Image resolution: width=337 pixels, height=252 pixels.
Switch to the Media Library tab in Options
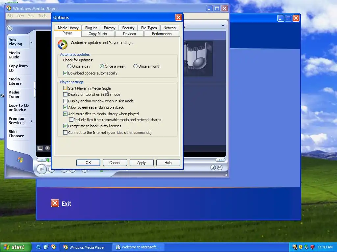point(68,28)
